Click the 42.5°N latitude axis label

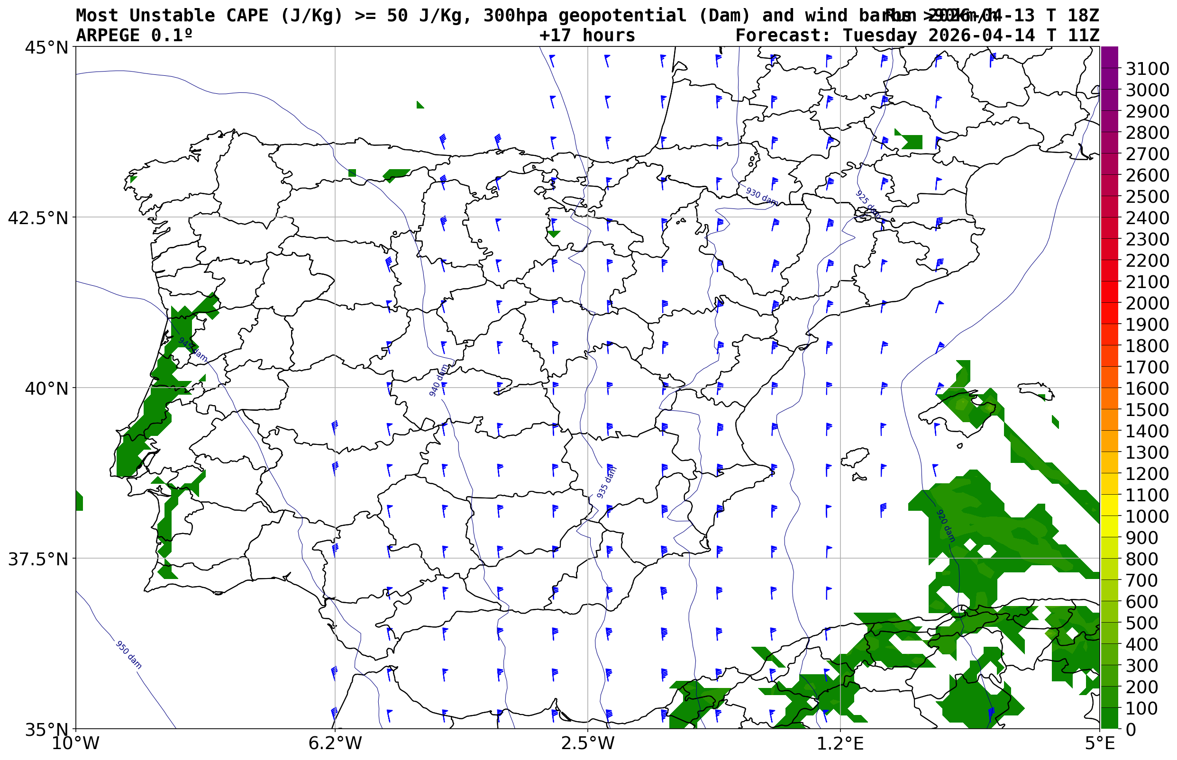tap(37, 217)
